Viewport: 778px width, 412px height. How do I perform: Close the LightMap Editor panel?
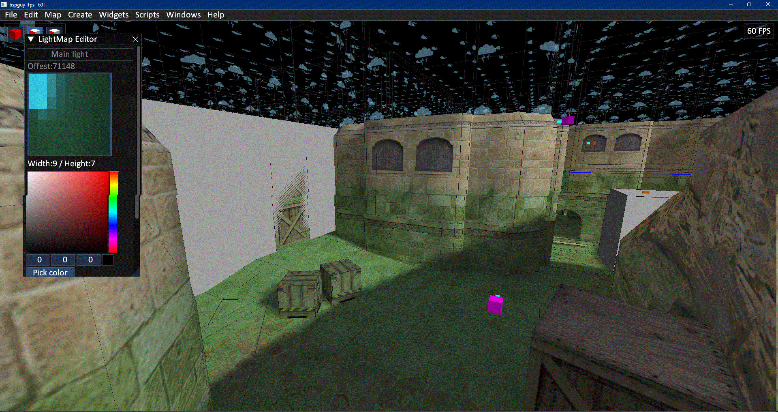pos(135,39)
